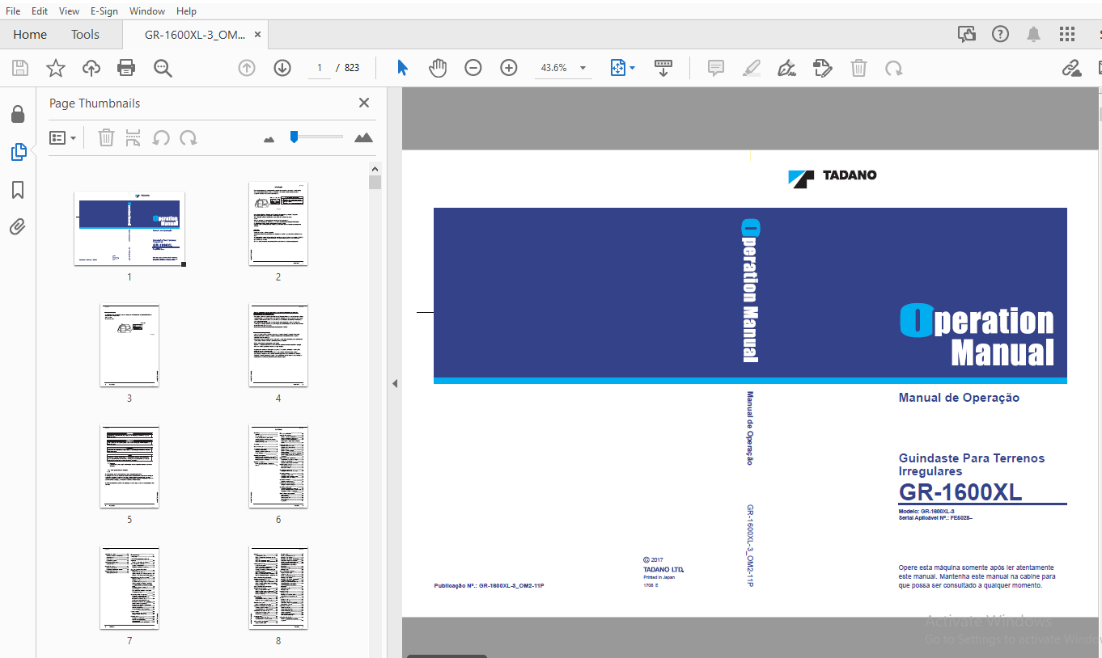Screen dimensions: 1102x658
Task: Add a comment with the sticky note icon
Action: click(x=716, y=69)
